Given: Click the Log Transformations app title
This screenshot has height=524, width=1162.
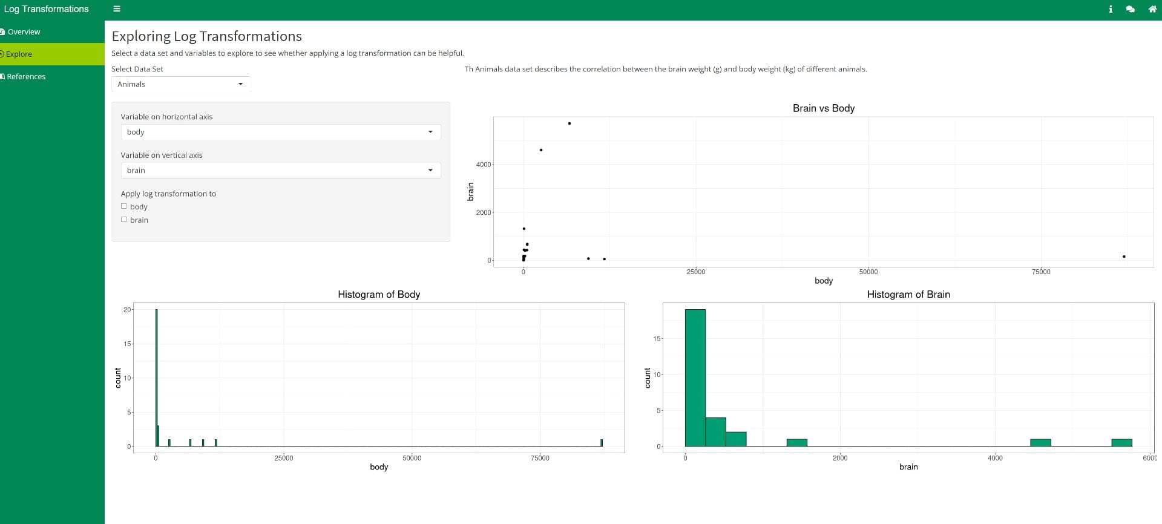Looking at the screenshot, I should [x=47, y=9].
